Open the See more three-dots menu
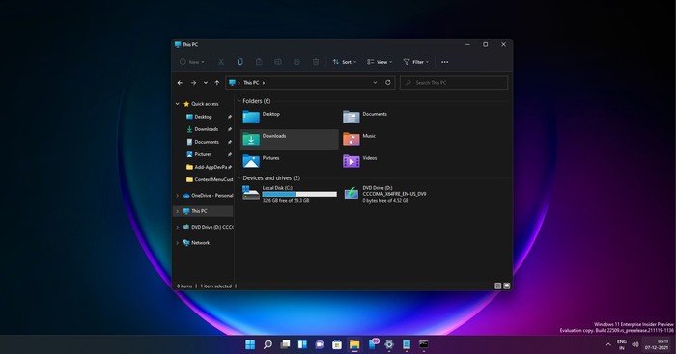 pyautogui.click(x=444, y=62)
